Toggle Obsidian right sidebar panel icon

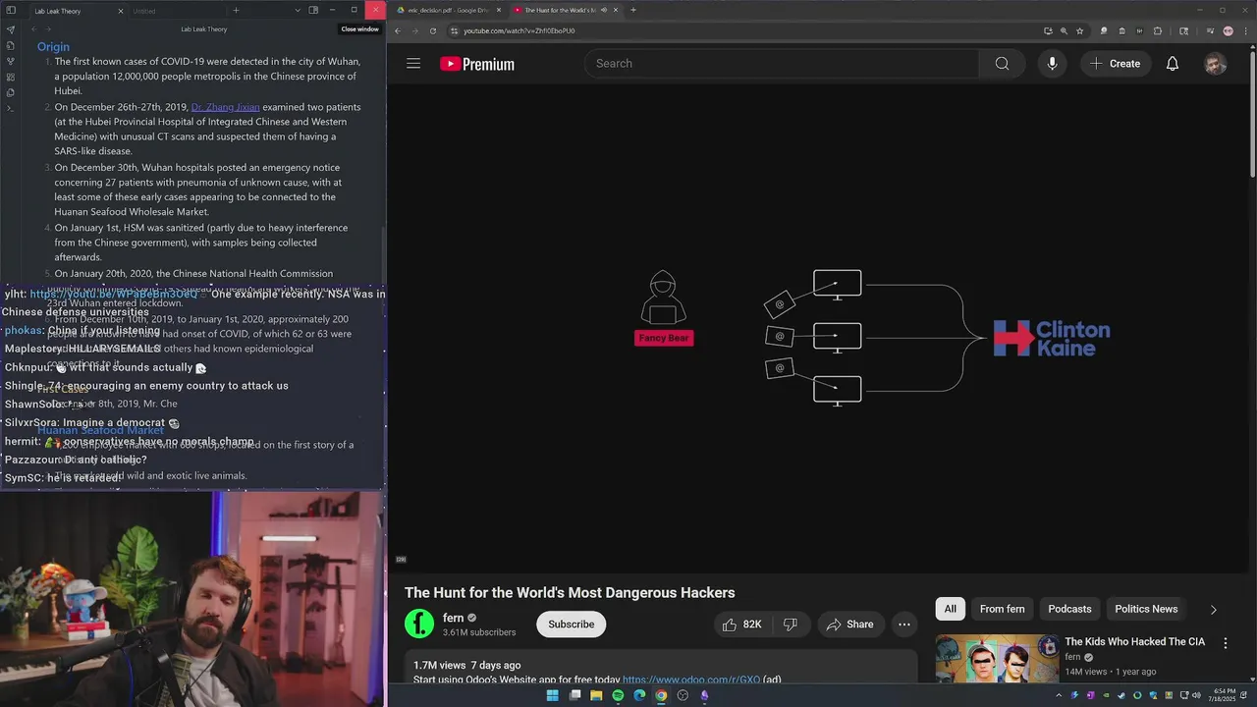pyautogui.click(x=313, y=10)
